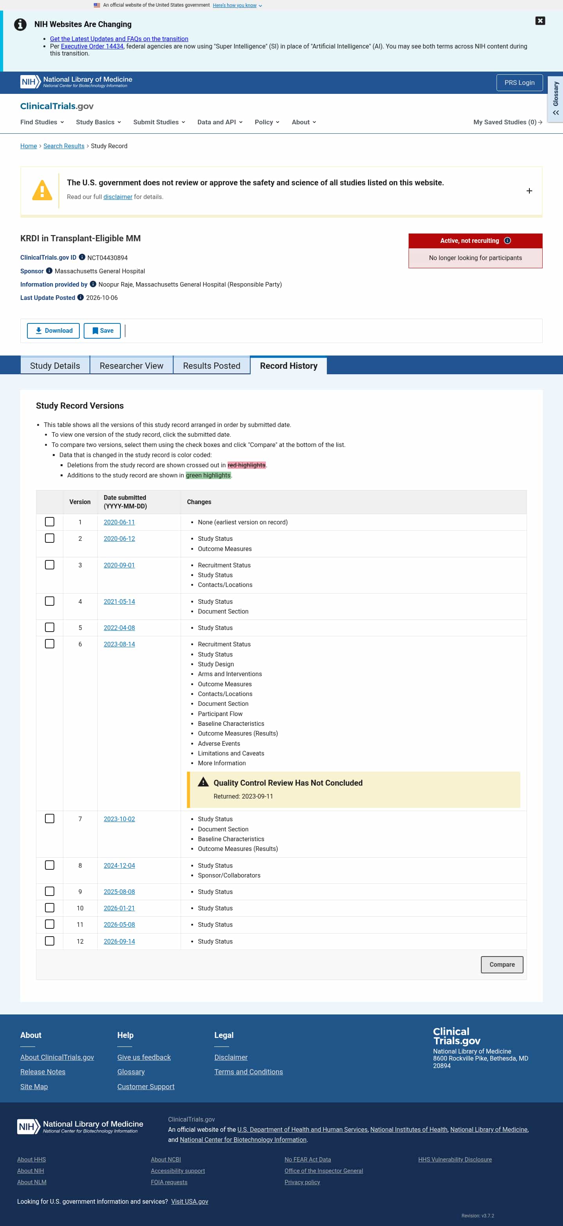Select the Record History tab
The height and width of the screenshot is (1226, 563).
click(x=289, y=365)
